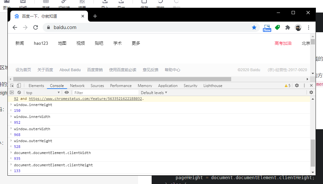Open the Extensions puzzle menu
This screenshot has height=184, width=323.
287,27
